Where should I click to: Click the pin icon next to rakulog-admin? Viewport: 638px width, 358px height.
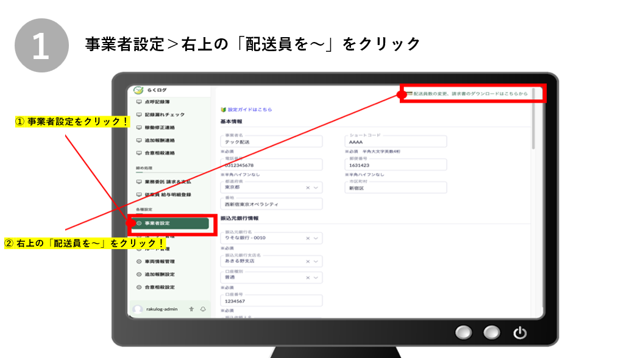(191, 309)
